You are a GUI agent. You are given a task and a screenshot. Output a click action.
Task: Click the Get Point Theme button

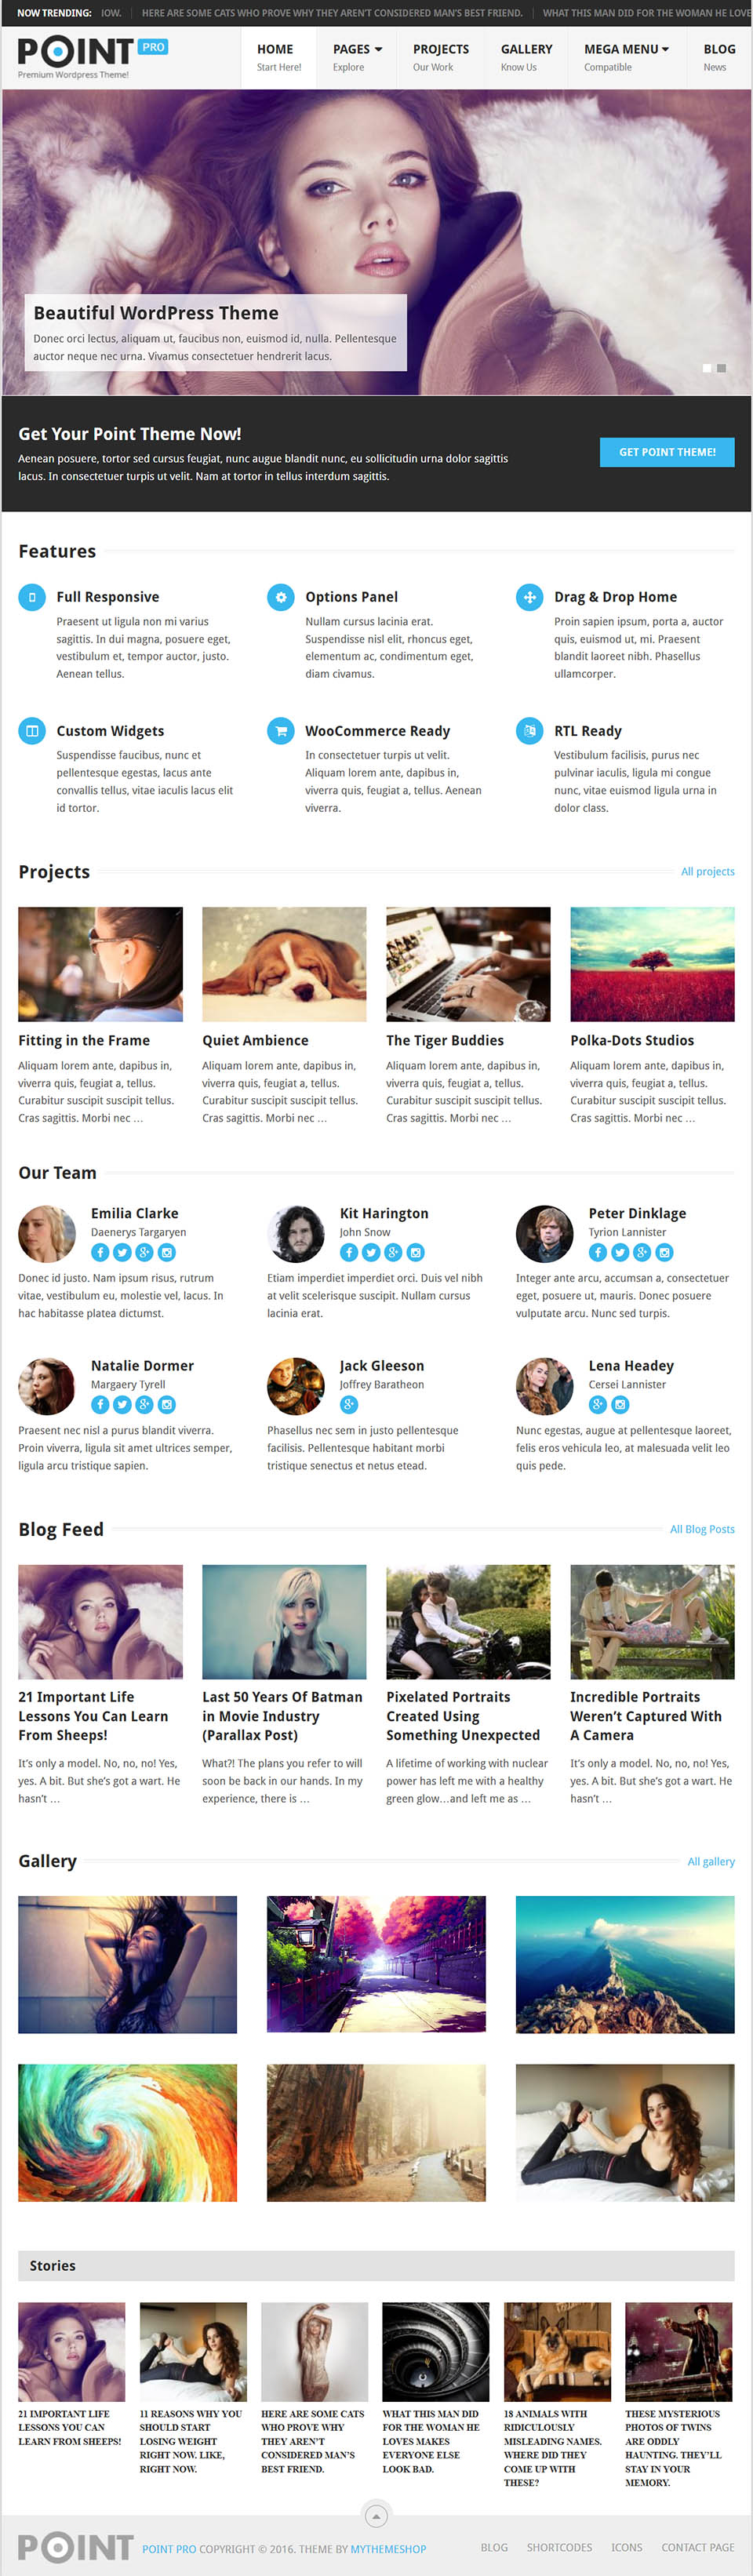pyautogui.click(x=667, y=452)
